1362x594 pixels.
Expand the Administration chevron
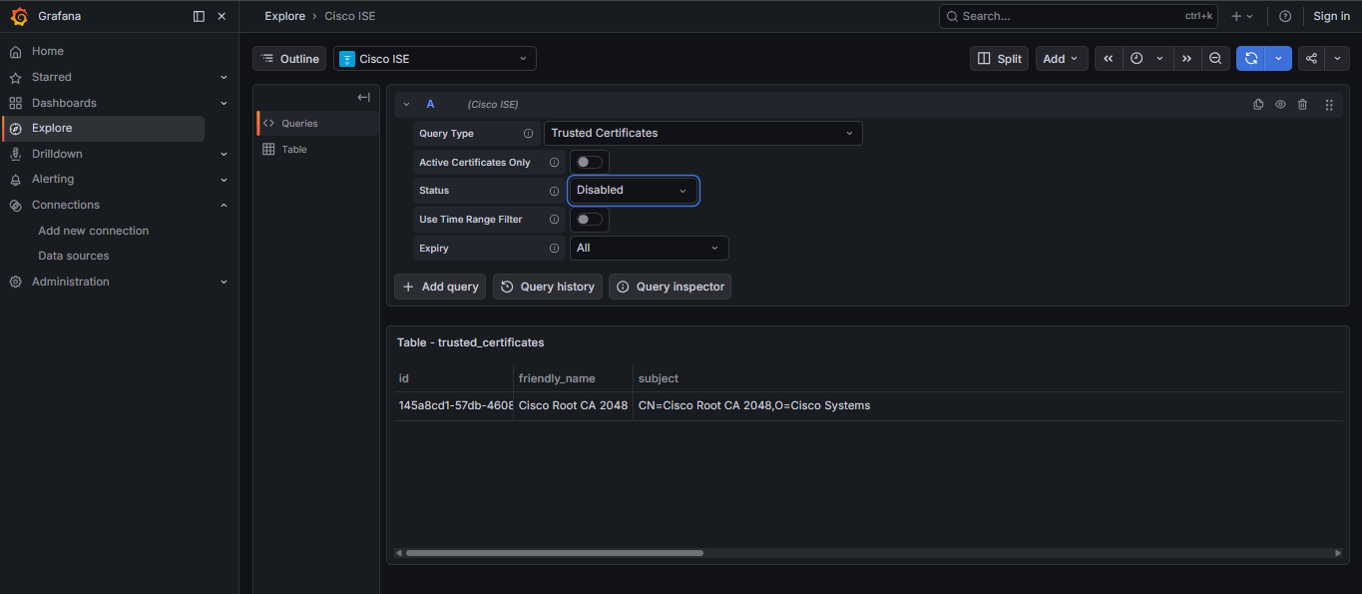pos(224,282)
